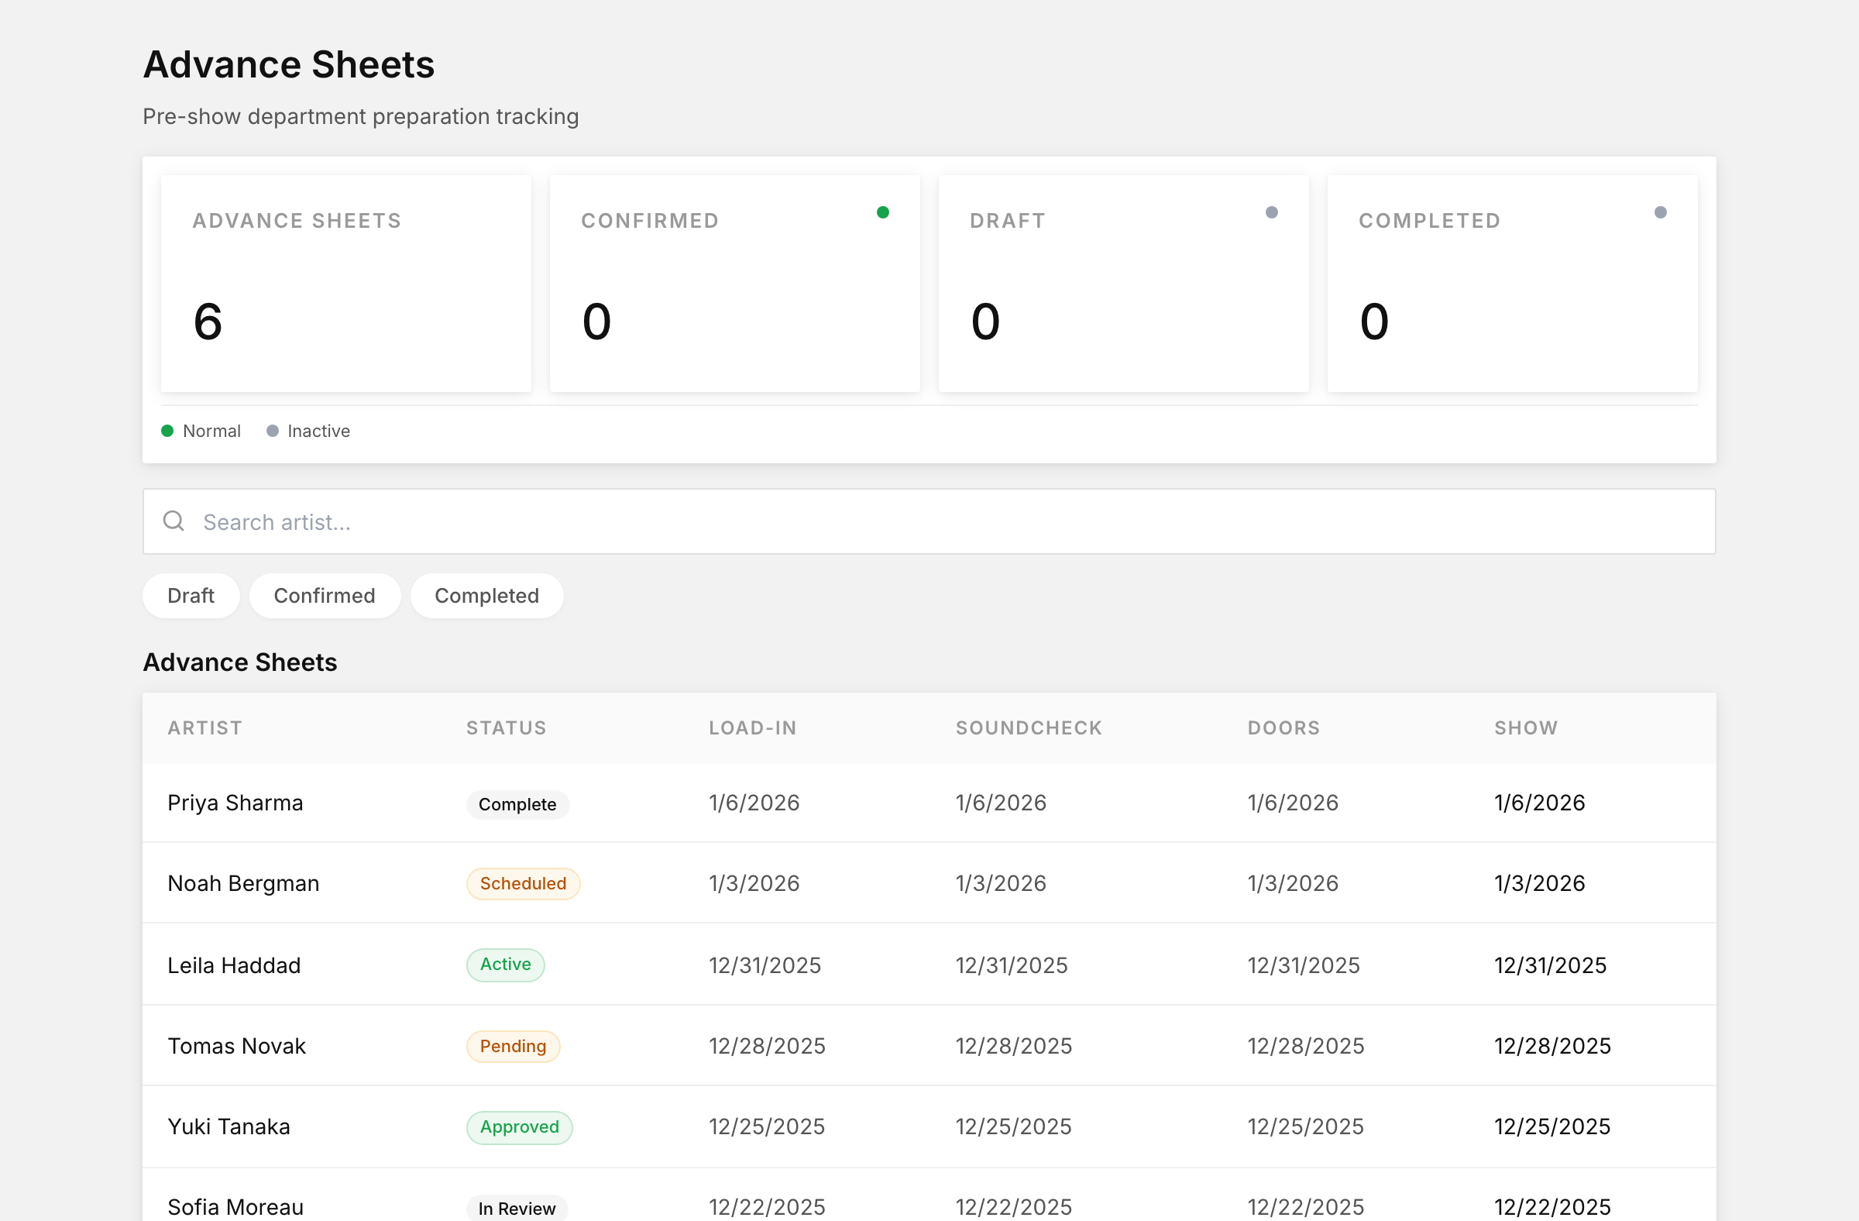Click the Scheduled status badge
1859x1221 pixels.
pos(523,883)
